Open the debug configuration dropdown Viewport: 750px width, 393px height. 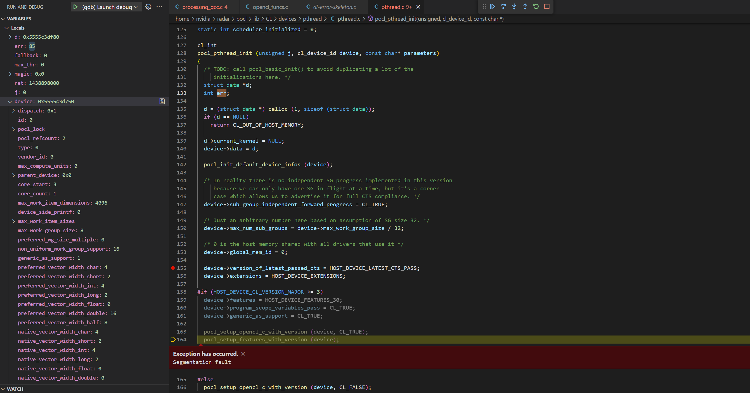pyautogui.click(x=136, y=7)
